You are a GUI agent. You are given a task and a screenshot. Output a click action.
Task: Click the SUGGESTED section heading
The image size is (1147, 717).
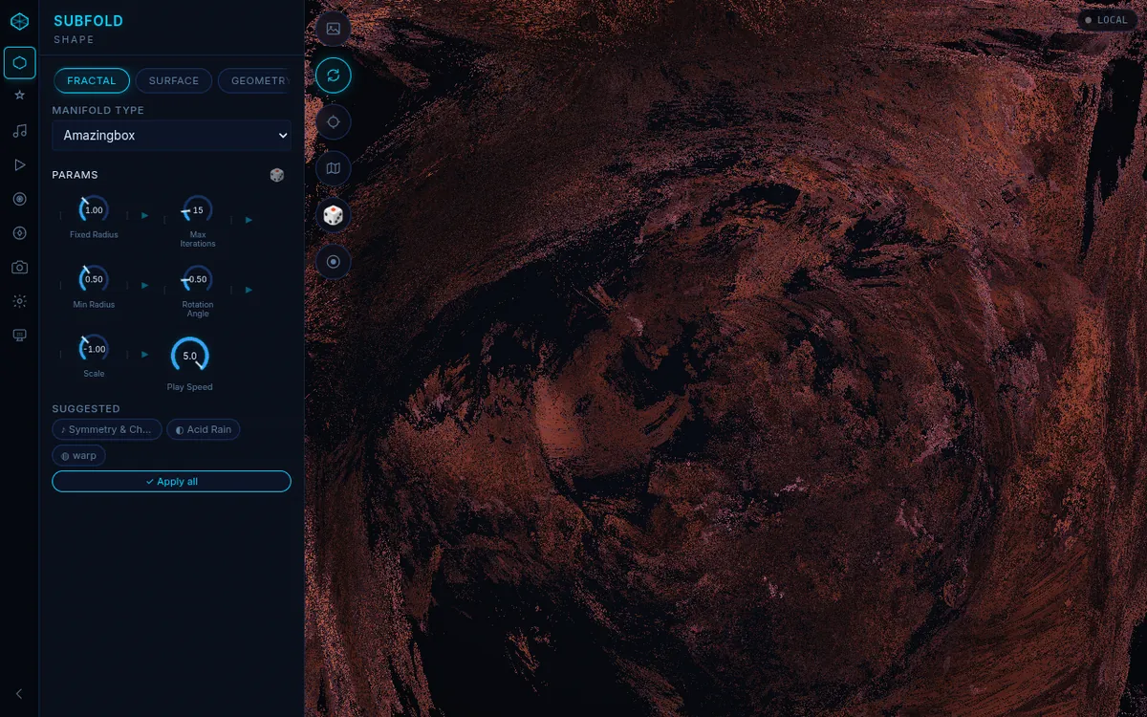(86, 409)
